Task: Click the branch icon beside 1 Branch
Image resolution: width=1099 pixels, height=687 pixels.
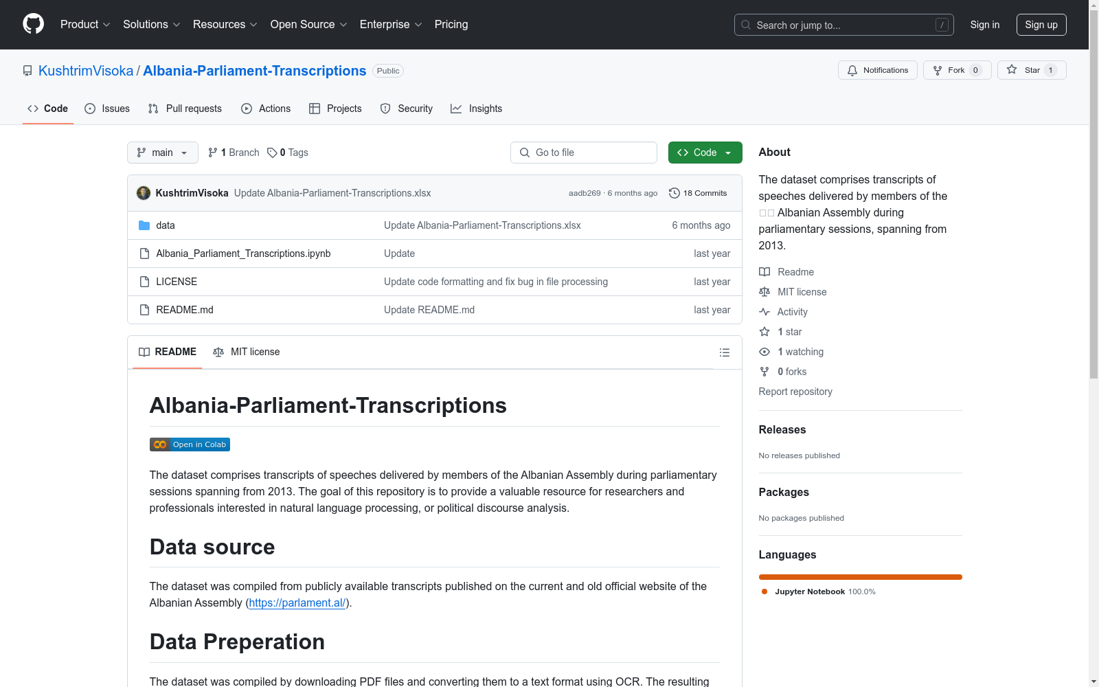Action: (x=213, y=153)
